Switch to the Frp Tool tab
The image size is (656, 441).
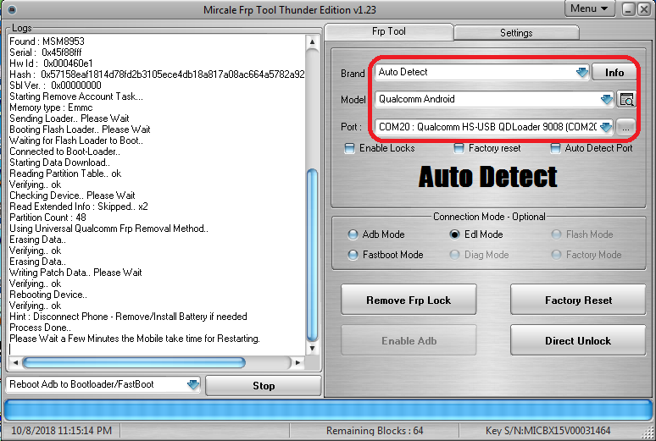pyautogui.click(x=389, y=31)
